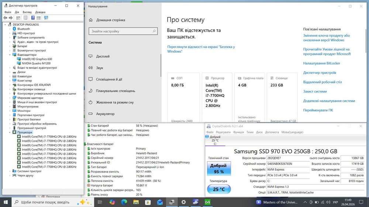Open Теми menu in CrystalDiskInfo
Image resolution: width=369 pixels, height=207 pixels.
(x=250, y=132)
